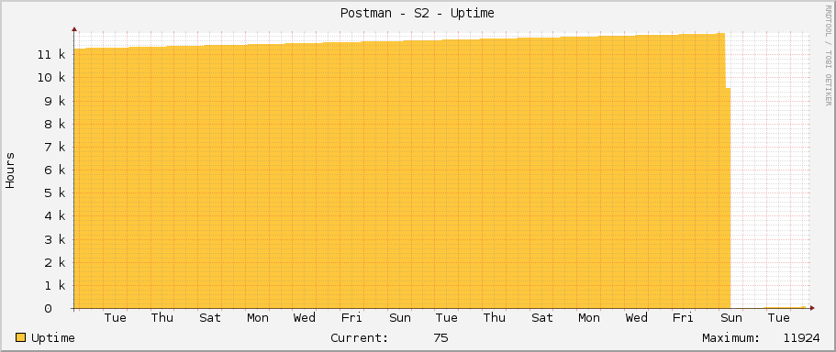
Task: Click the 'Maximum:' label
Action: pos(731,338)
